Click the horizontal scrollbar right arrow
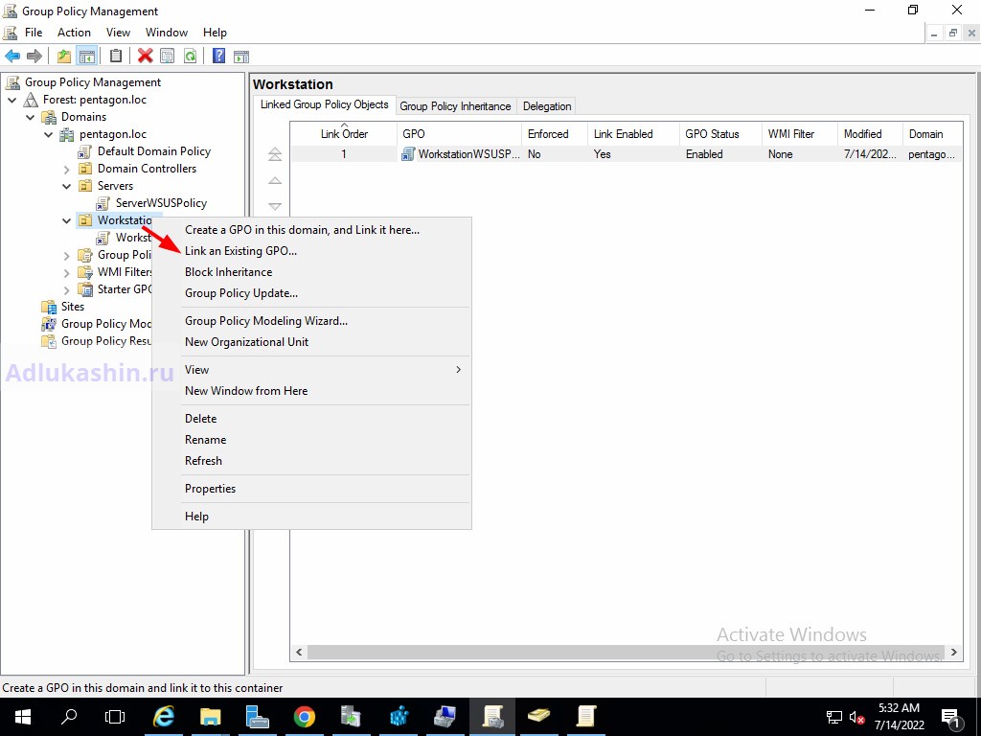The image size is (981, 736). click(x=952, y=653)
